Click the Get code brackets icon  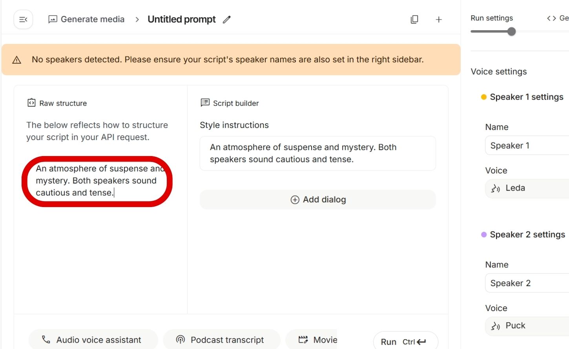[551, 18]
